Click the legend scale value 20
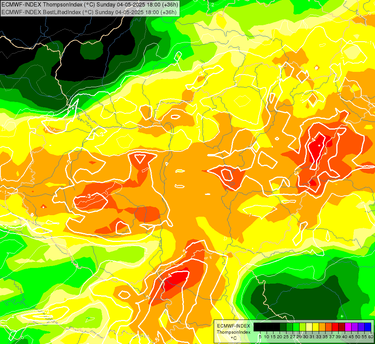This screenshot has width=375, height=344. point(280,337)
